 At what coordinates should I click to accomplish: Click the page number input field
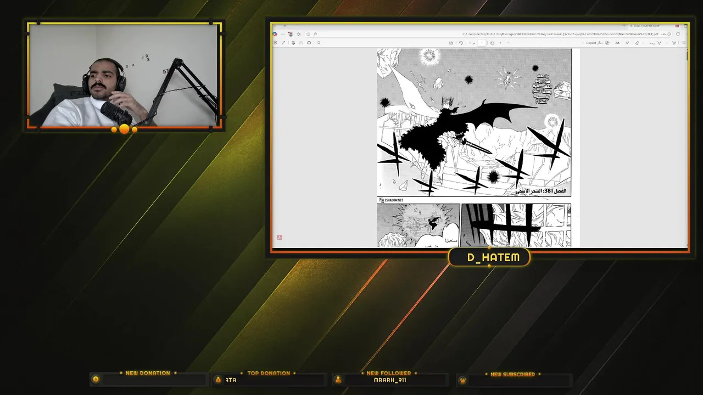tap(482, 43)
